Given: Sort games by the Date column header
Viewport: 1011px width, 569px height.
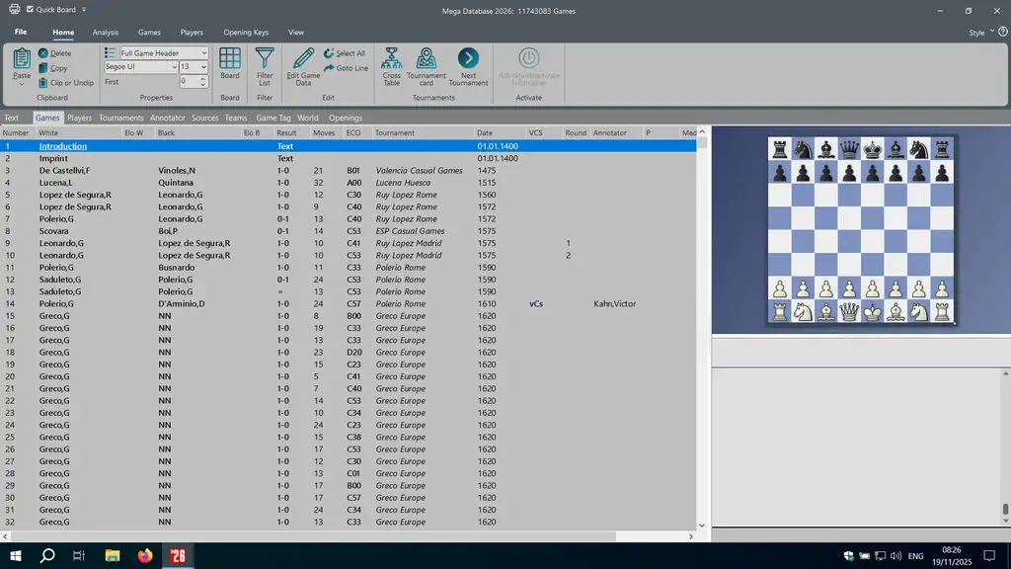Looking at the screenshot, I should pos(485,132).
